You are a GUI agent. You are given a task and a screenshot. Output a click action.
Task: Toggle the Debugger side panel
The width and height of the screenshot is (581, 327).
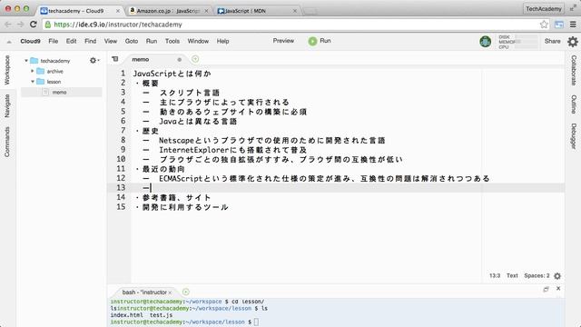click(x=574, y=136)
